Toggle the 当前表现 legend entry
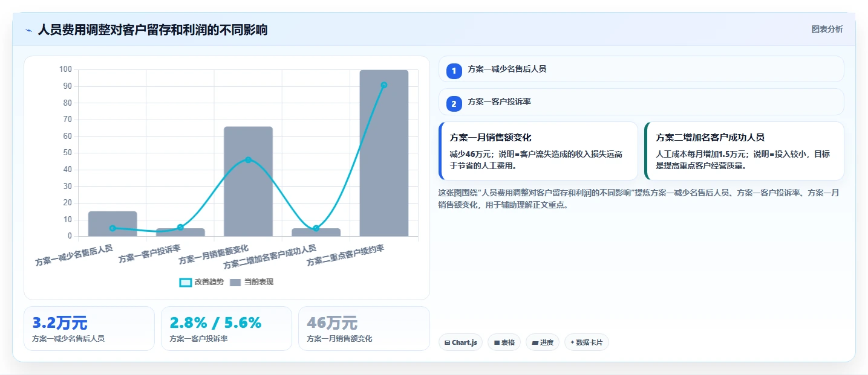Screen dimensions: 868x375 pos(252,282)
